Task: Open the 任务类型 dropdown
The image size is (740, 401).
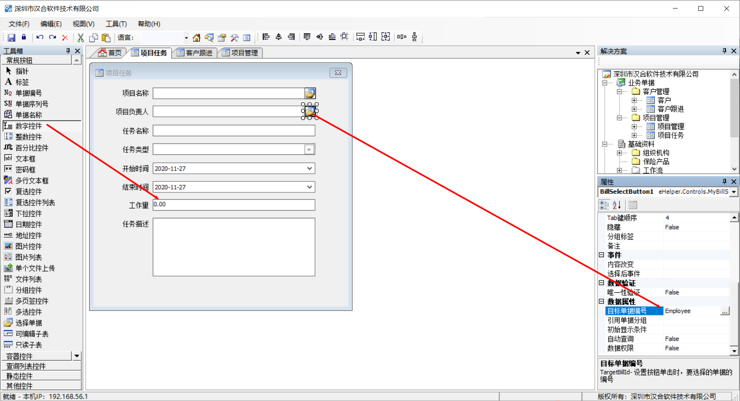Action: [309, 150]
